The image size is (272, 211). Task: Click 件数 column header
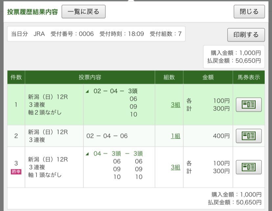pos(16,77)
